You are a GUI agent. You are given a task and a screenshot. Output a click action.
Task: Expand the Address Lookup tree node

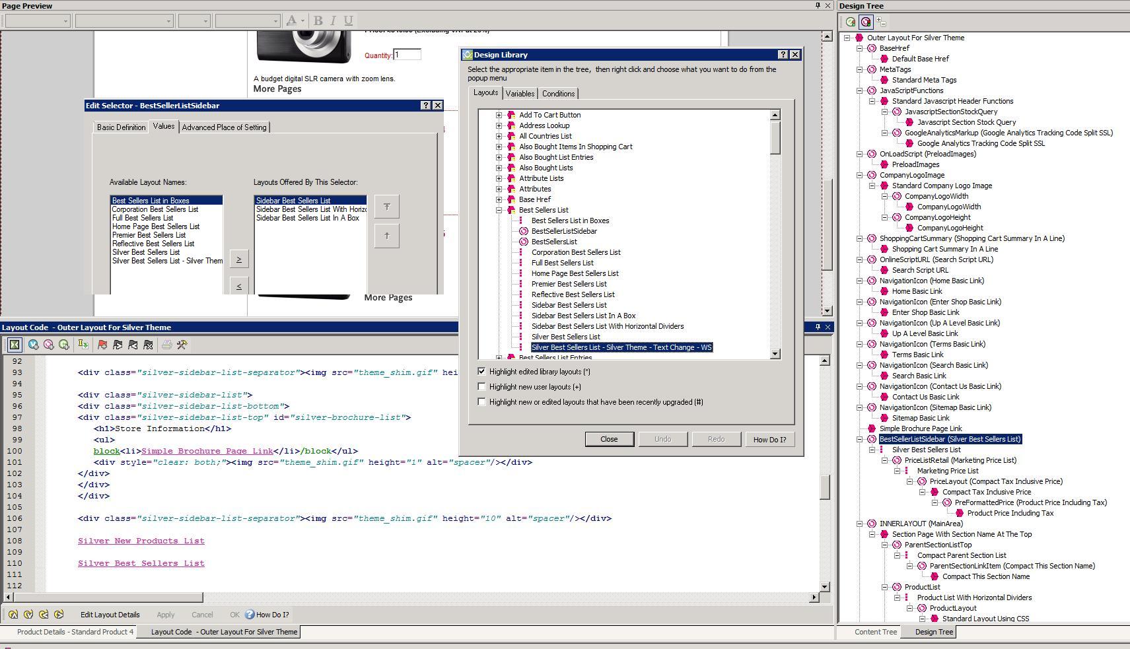pos(499,125)
